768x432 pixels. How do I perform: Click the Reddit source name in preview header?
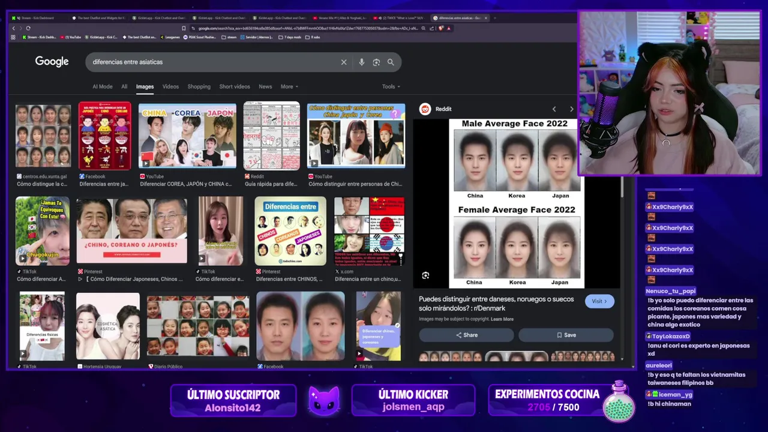(x=443, y=109)
